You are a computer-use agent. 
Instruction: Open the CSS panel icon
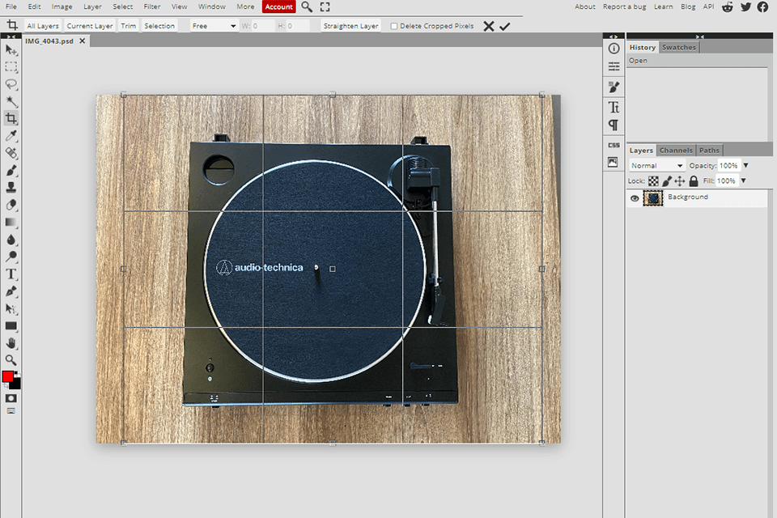click(x=614, y=145)
